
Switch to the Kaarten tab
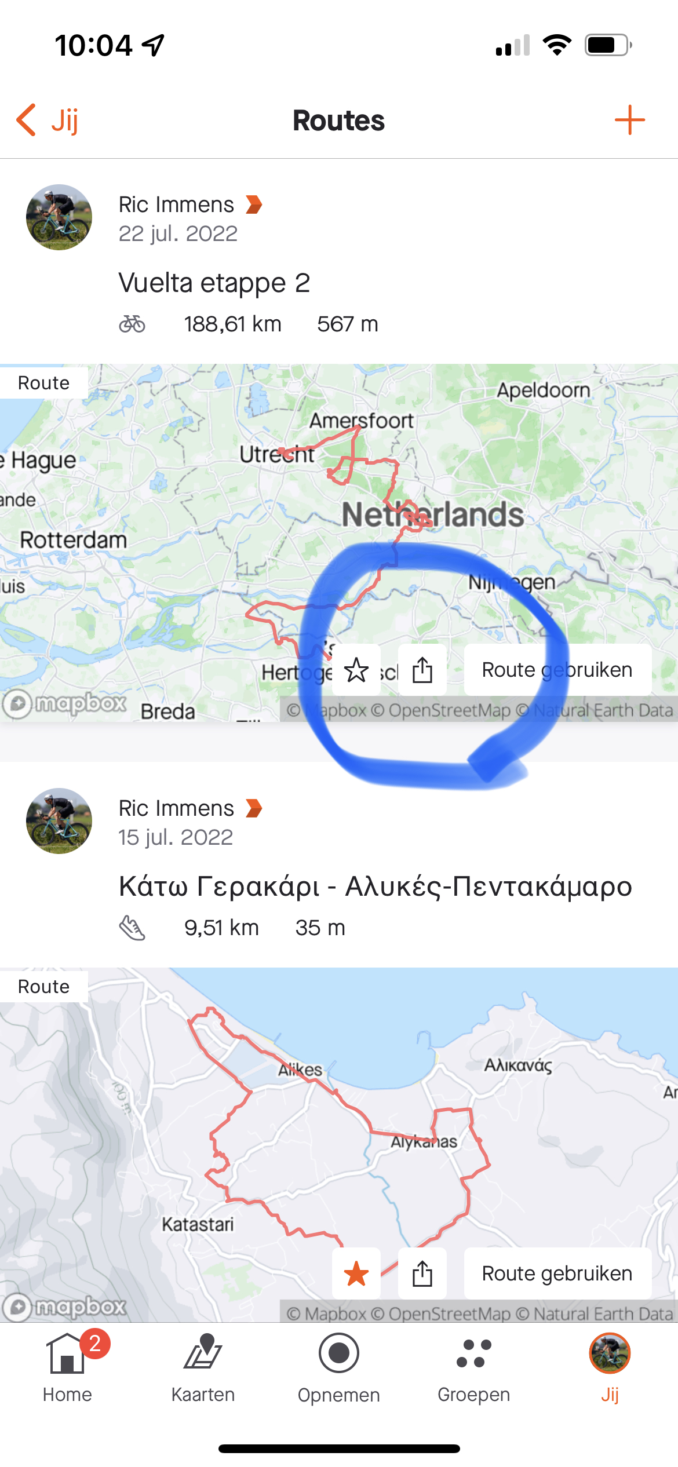[x=203, y=1367]
